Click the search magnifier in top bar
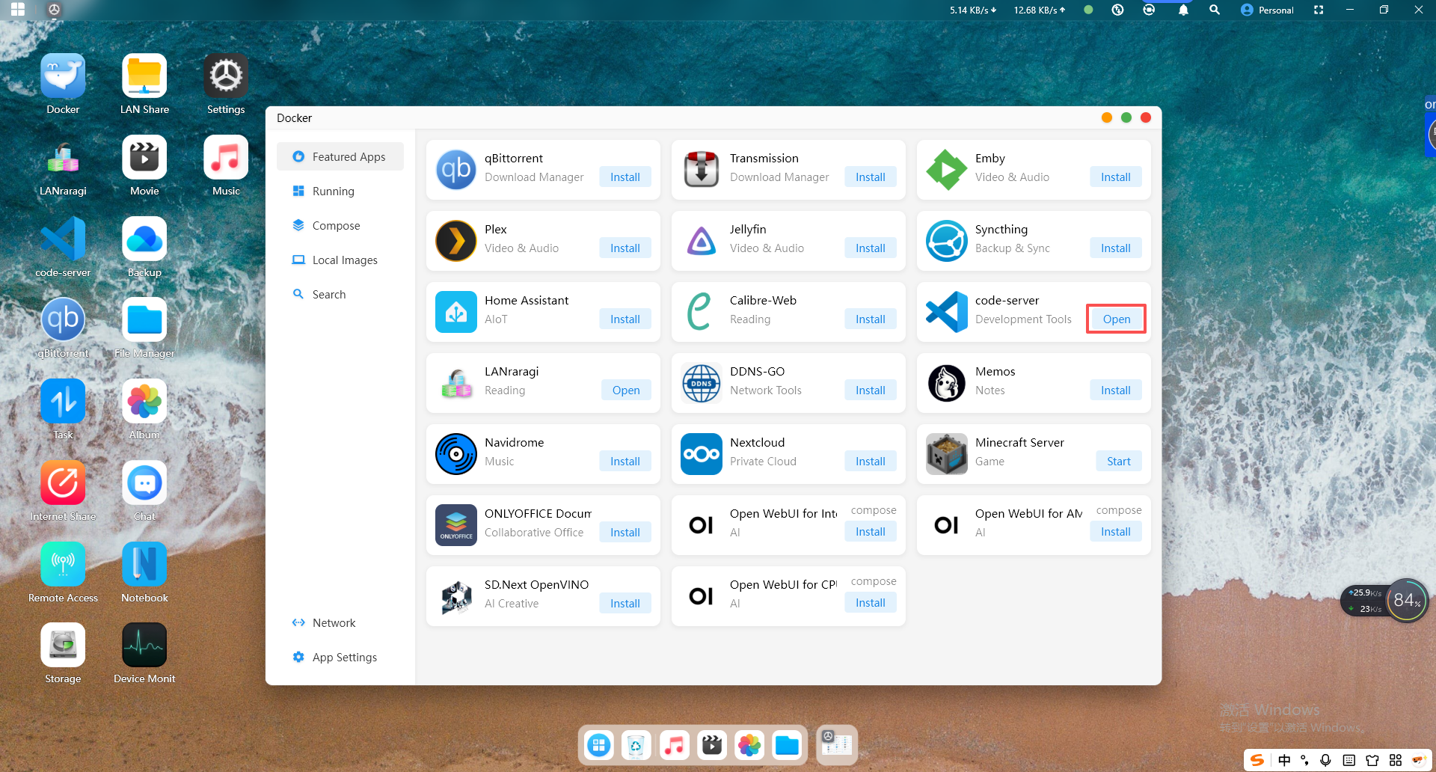 tap(1215, 10)
